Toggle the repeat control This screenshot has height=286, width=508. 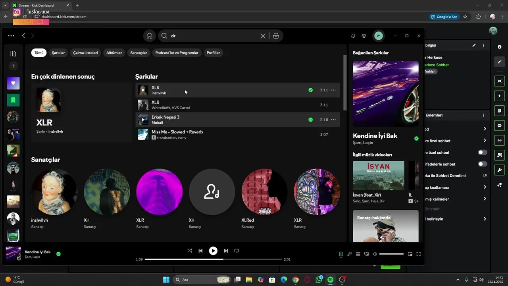[x=237, y=251]
